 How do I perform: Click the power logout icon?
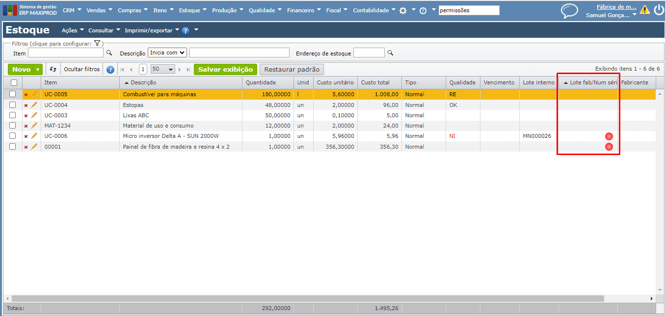[x=658, y=10]
